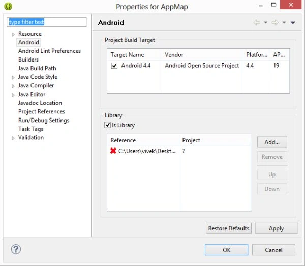Select Android Lint Preferences
The height and width of the screenshot is (266, 305).
click(x=49, y=51)
